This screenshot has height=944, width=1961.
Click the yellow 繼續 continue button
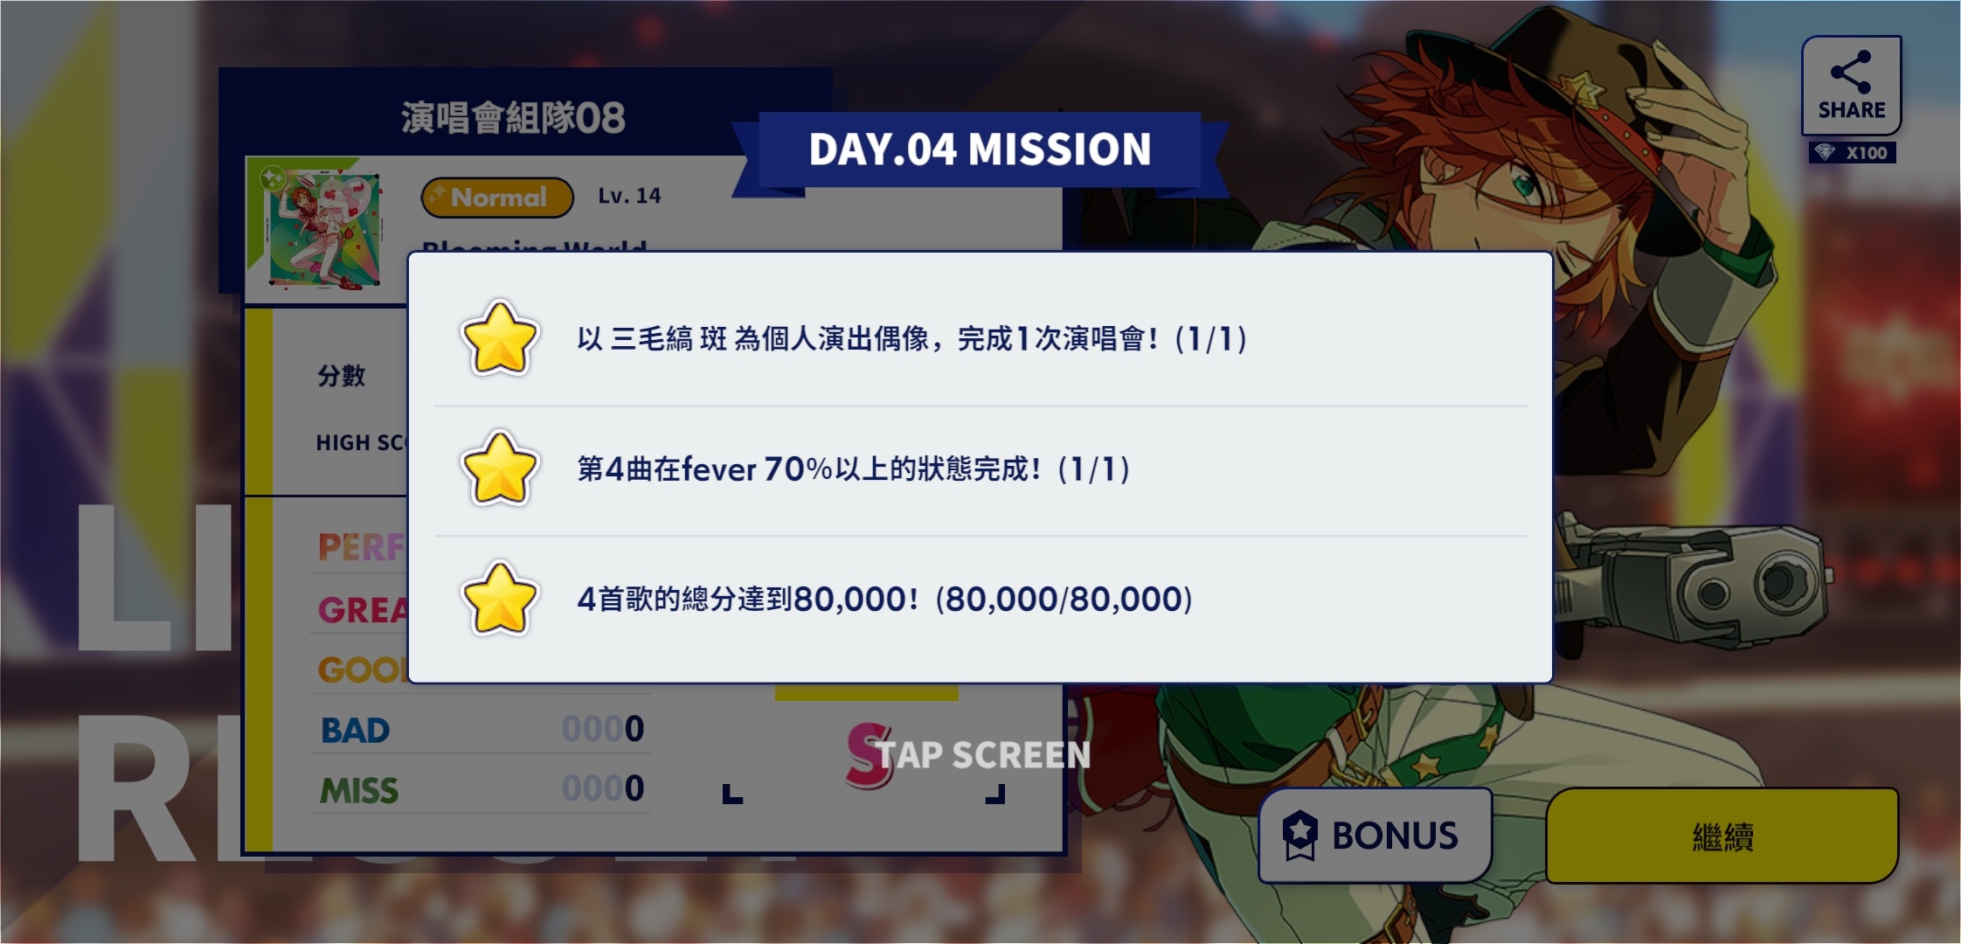[1722, 836]
